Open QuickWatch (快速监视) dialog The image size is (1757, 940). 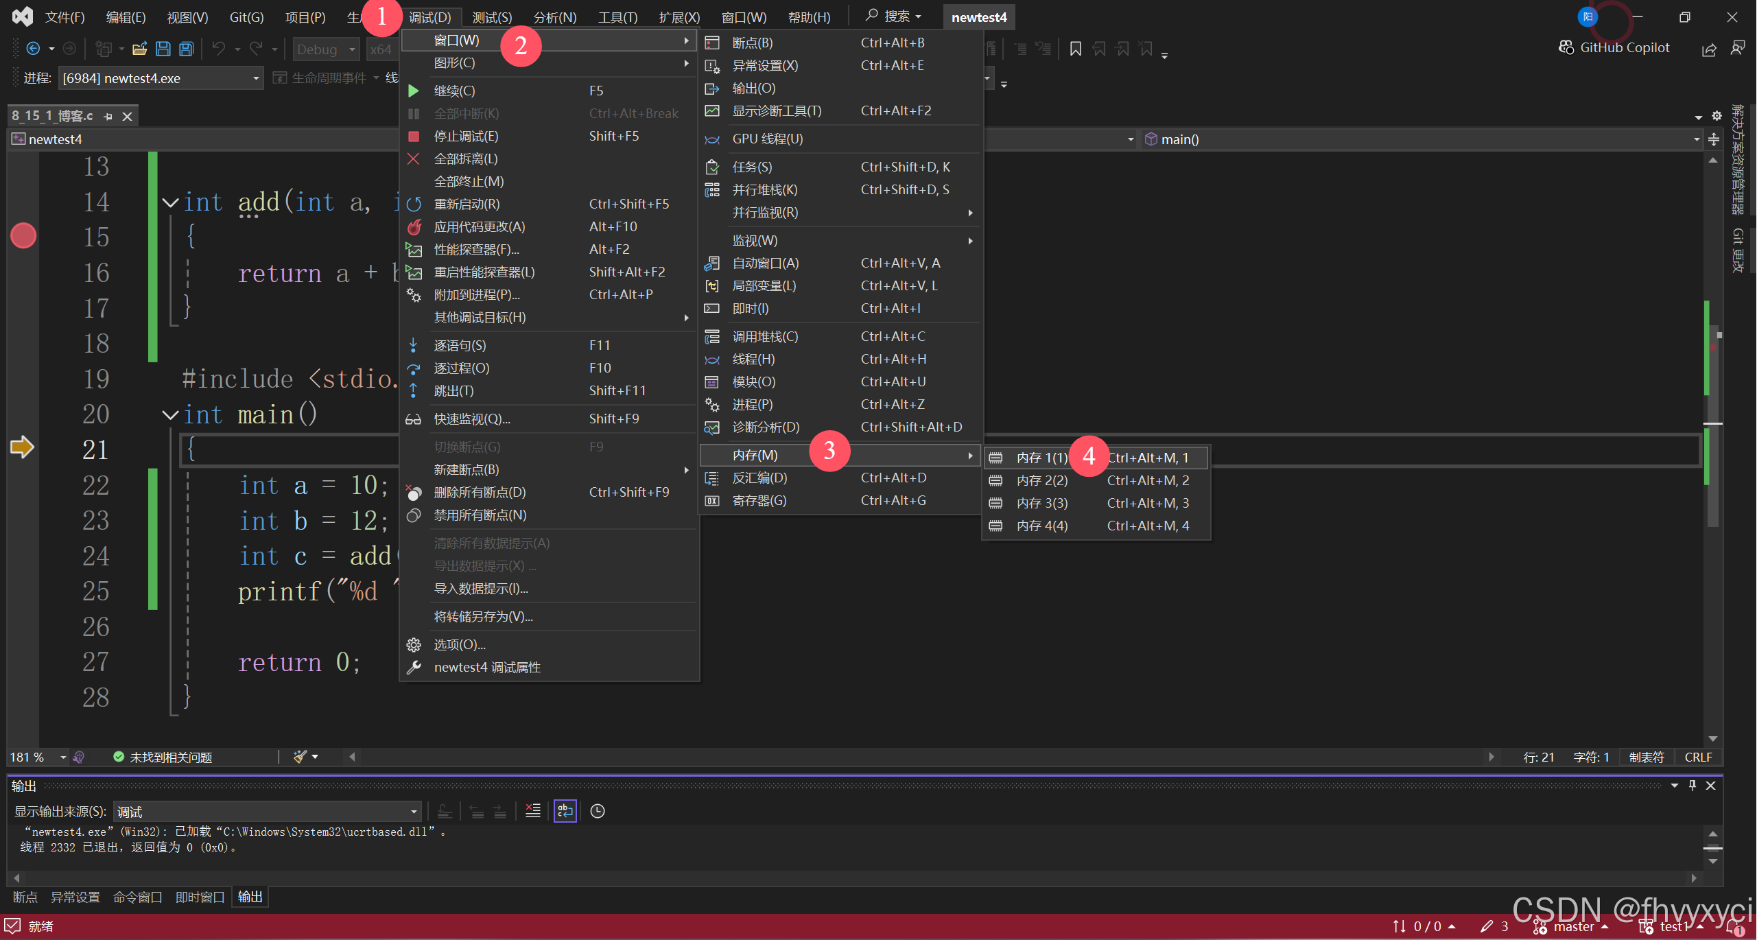click(x=549, y=419)
